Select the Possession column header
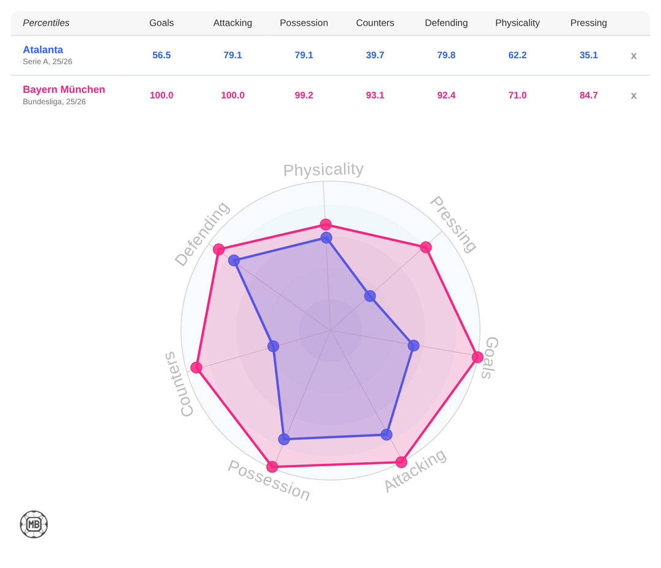 [x=304, y=23]
